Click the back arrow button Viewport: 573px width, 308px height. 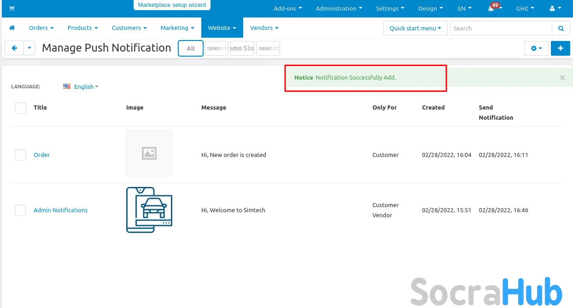[14, 48]
